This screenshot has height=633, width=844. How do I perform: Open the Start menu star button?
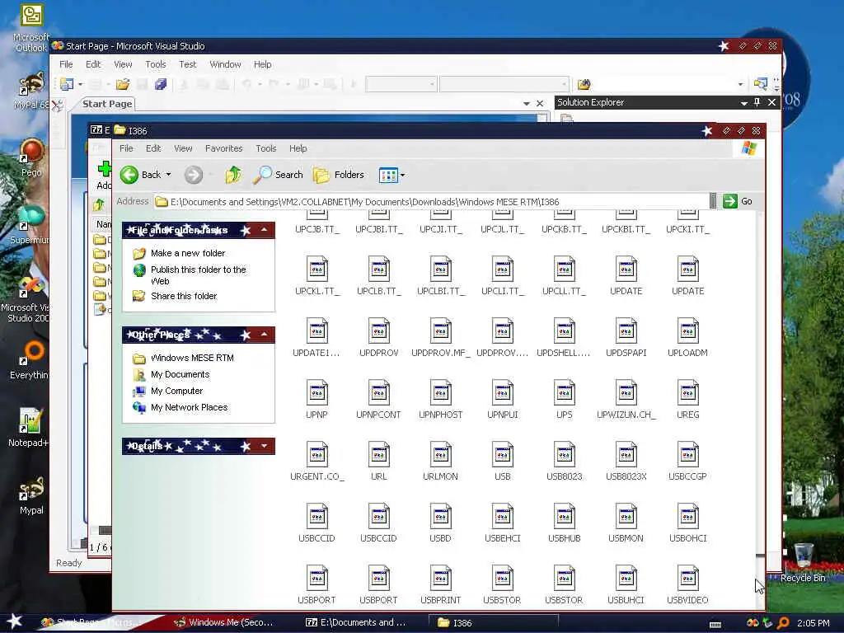click(x=15, y=621)
